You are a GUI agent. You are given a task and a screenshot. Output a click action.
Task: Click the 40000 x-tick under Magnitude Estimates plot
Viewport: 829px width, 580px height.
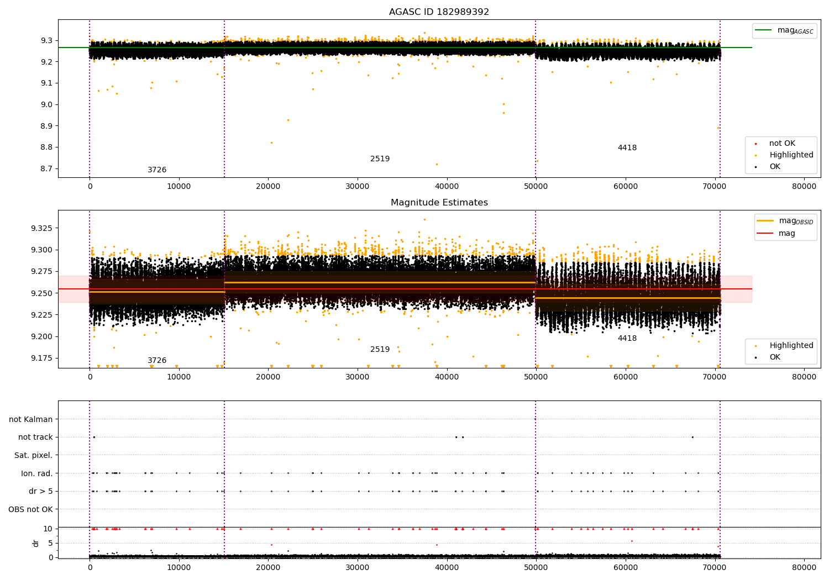pyautogui.click(x=447, y=377)
